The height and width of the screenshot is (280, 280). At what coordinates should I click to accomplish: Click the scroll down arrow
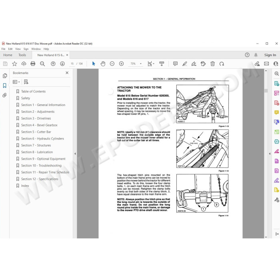[x=266, y=237]
